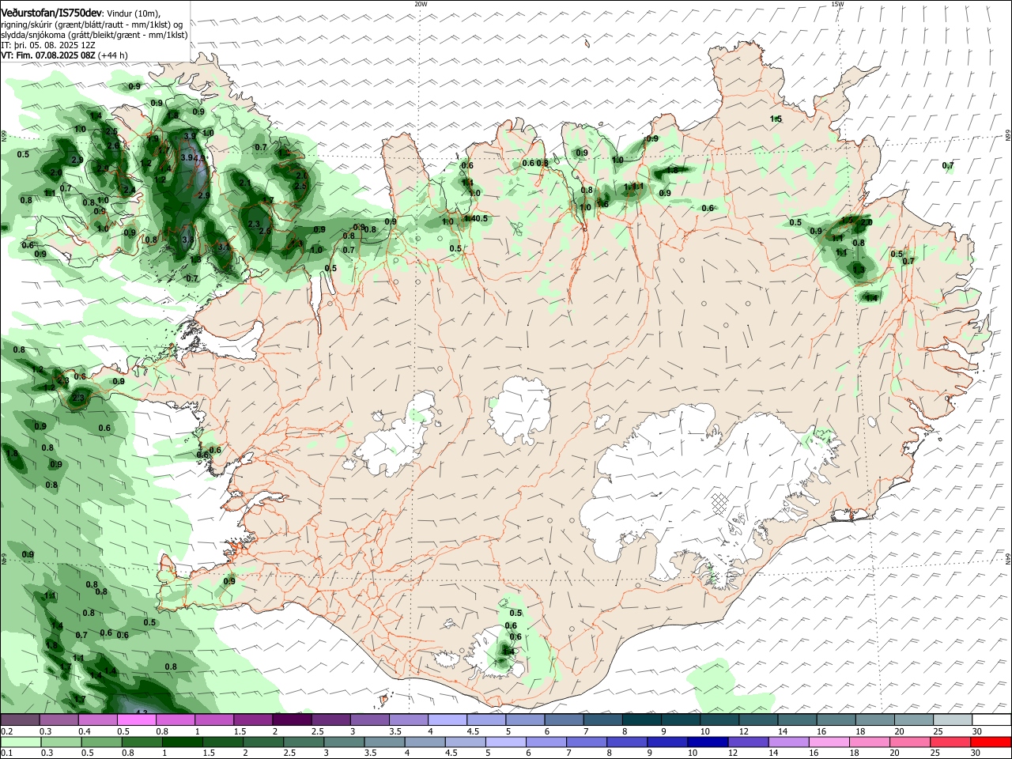Viewport: 1012px width, 759px height.
Task: Pick the bright red lower legend swatch at 30
Action: pyautogui.click(x=991, y=742)
